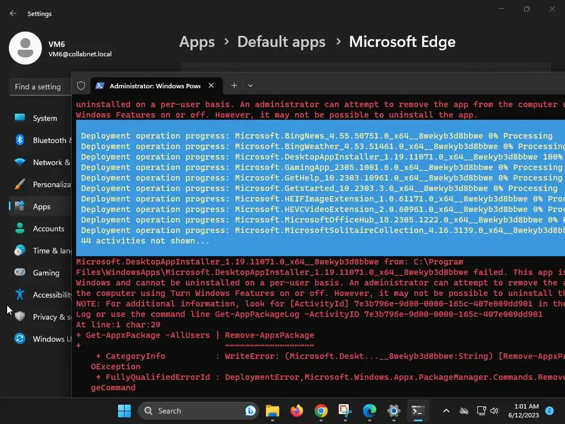Viewport: 565px width, 424px height.
Task: Launch Firefox from taskbar
Action: 297,411
